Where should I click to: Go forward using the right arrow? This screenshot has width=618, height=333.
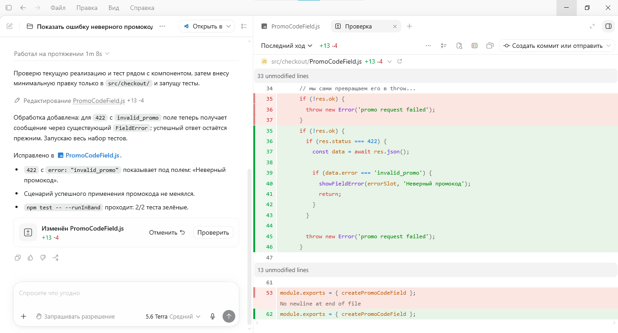38,8
